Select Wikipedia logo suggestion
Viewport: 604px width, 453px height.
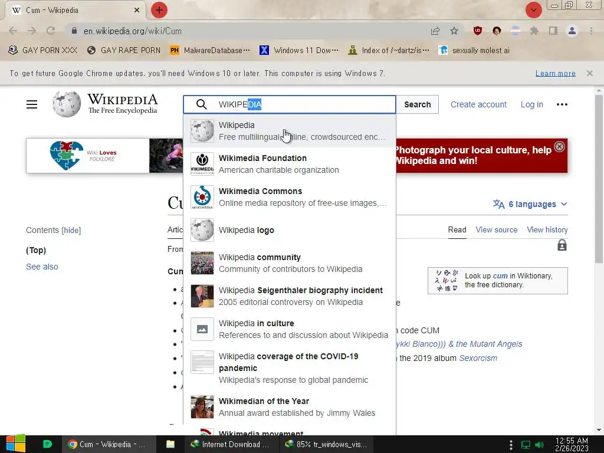tap(289, 230)
